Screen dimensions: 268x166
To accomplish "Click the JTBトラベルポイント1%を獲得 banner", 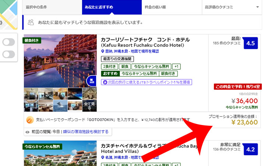I will point(147,82).
